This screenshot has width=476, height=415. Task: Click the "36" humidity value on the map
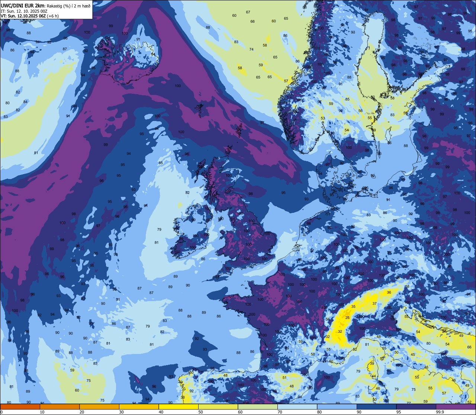[389, 293]
